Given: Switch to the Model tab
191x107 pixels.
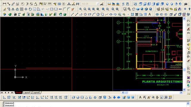Looking at the screenshot, I should 19,92.
